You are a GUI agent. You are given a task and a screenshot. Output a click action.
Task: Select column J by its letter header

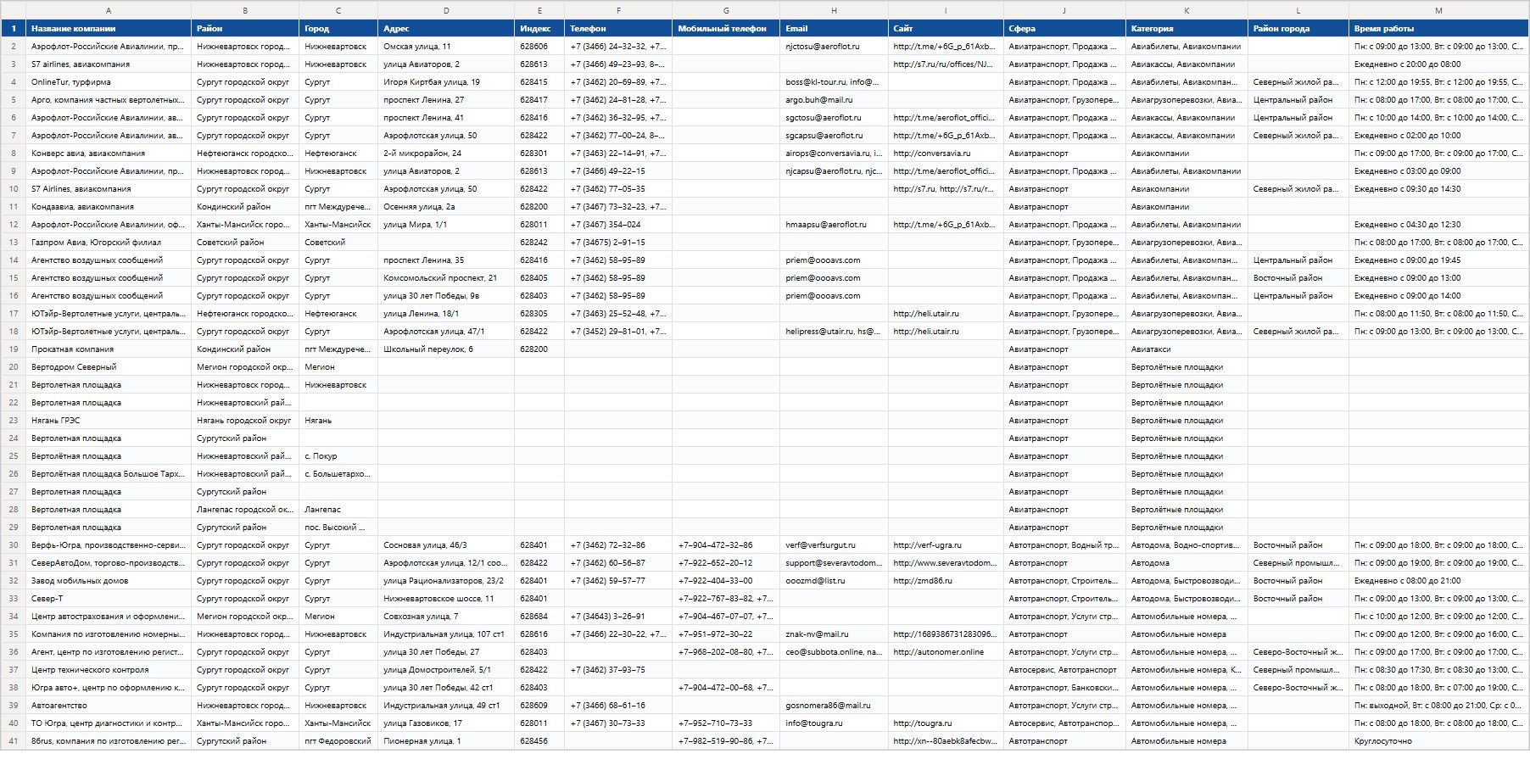coord(1064,10)
